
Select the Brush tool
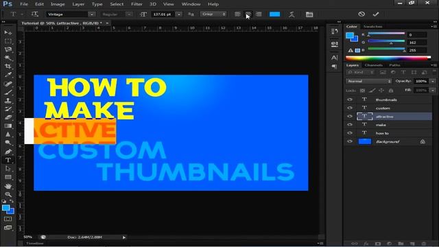8,92
